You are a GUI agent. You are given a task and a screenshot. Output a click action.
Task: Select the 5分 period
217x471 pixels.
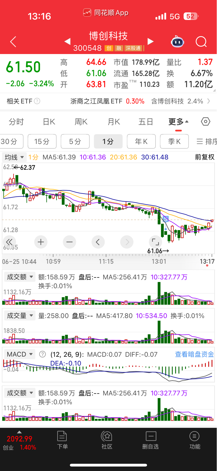click(75, 141)
